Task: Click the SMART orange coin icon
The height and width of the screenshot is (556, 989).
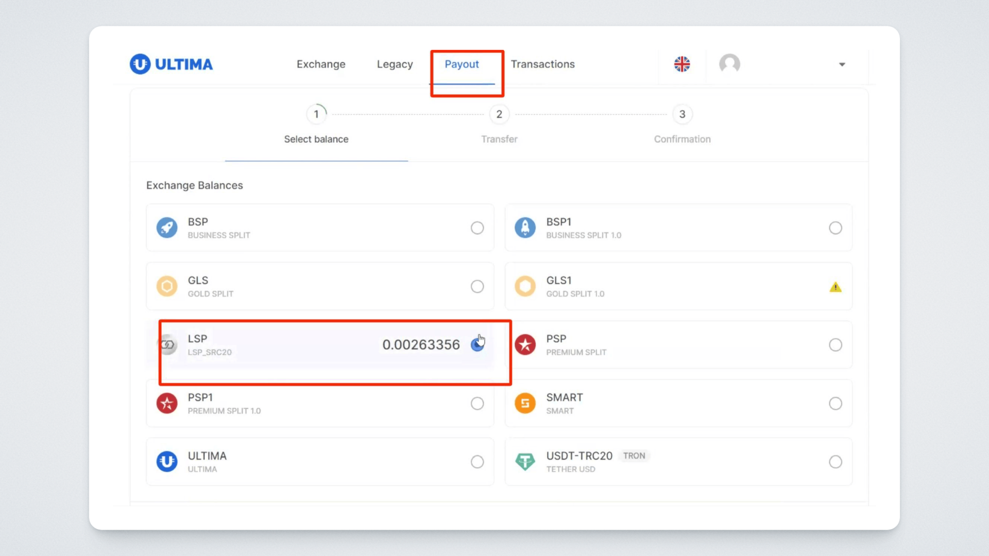Action: [525, 403]
